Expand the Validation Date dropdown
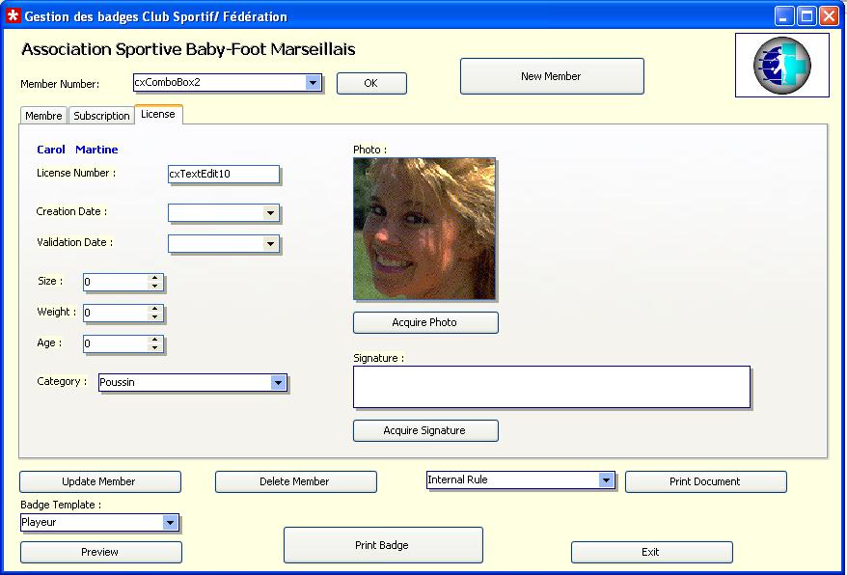This screenshot has height=575, width=847. 270,244
